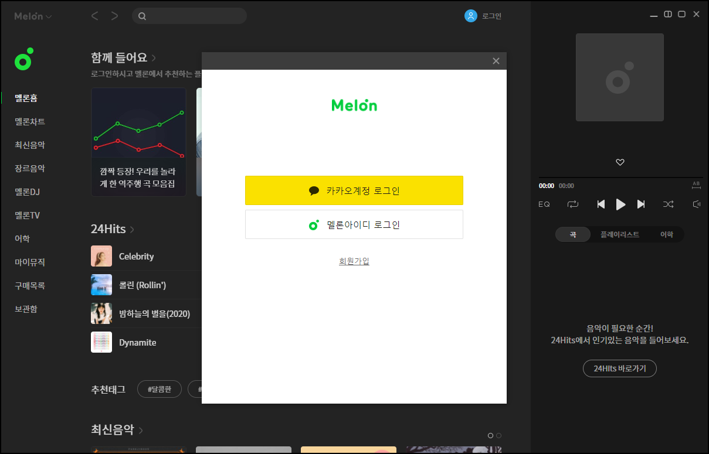Select the 곡 tab in player
709x454 pixels.
coord(573,234)
